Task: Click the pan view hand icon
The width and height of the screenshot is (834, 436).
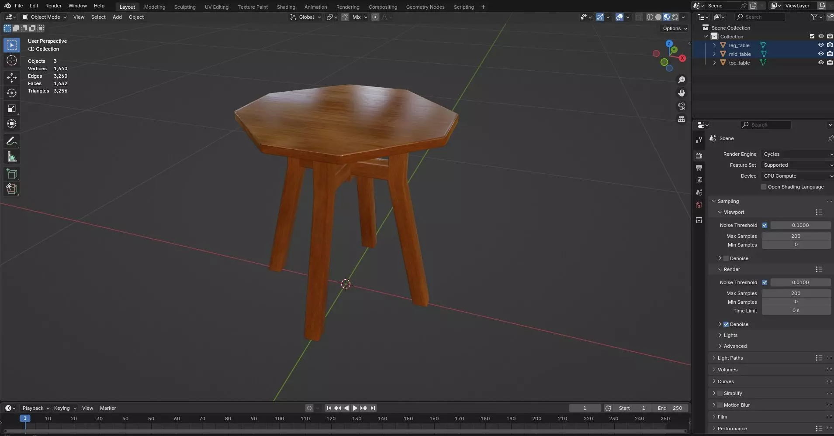Action: pos(682,93)
